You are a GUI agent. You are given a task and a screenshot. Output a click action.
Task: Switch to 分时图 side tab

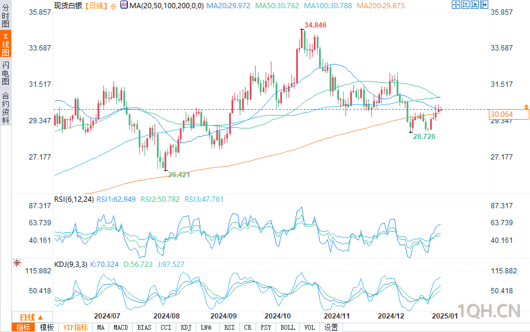click(x=6, y=16)
